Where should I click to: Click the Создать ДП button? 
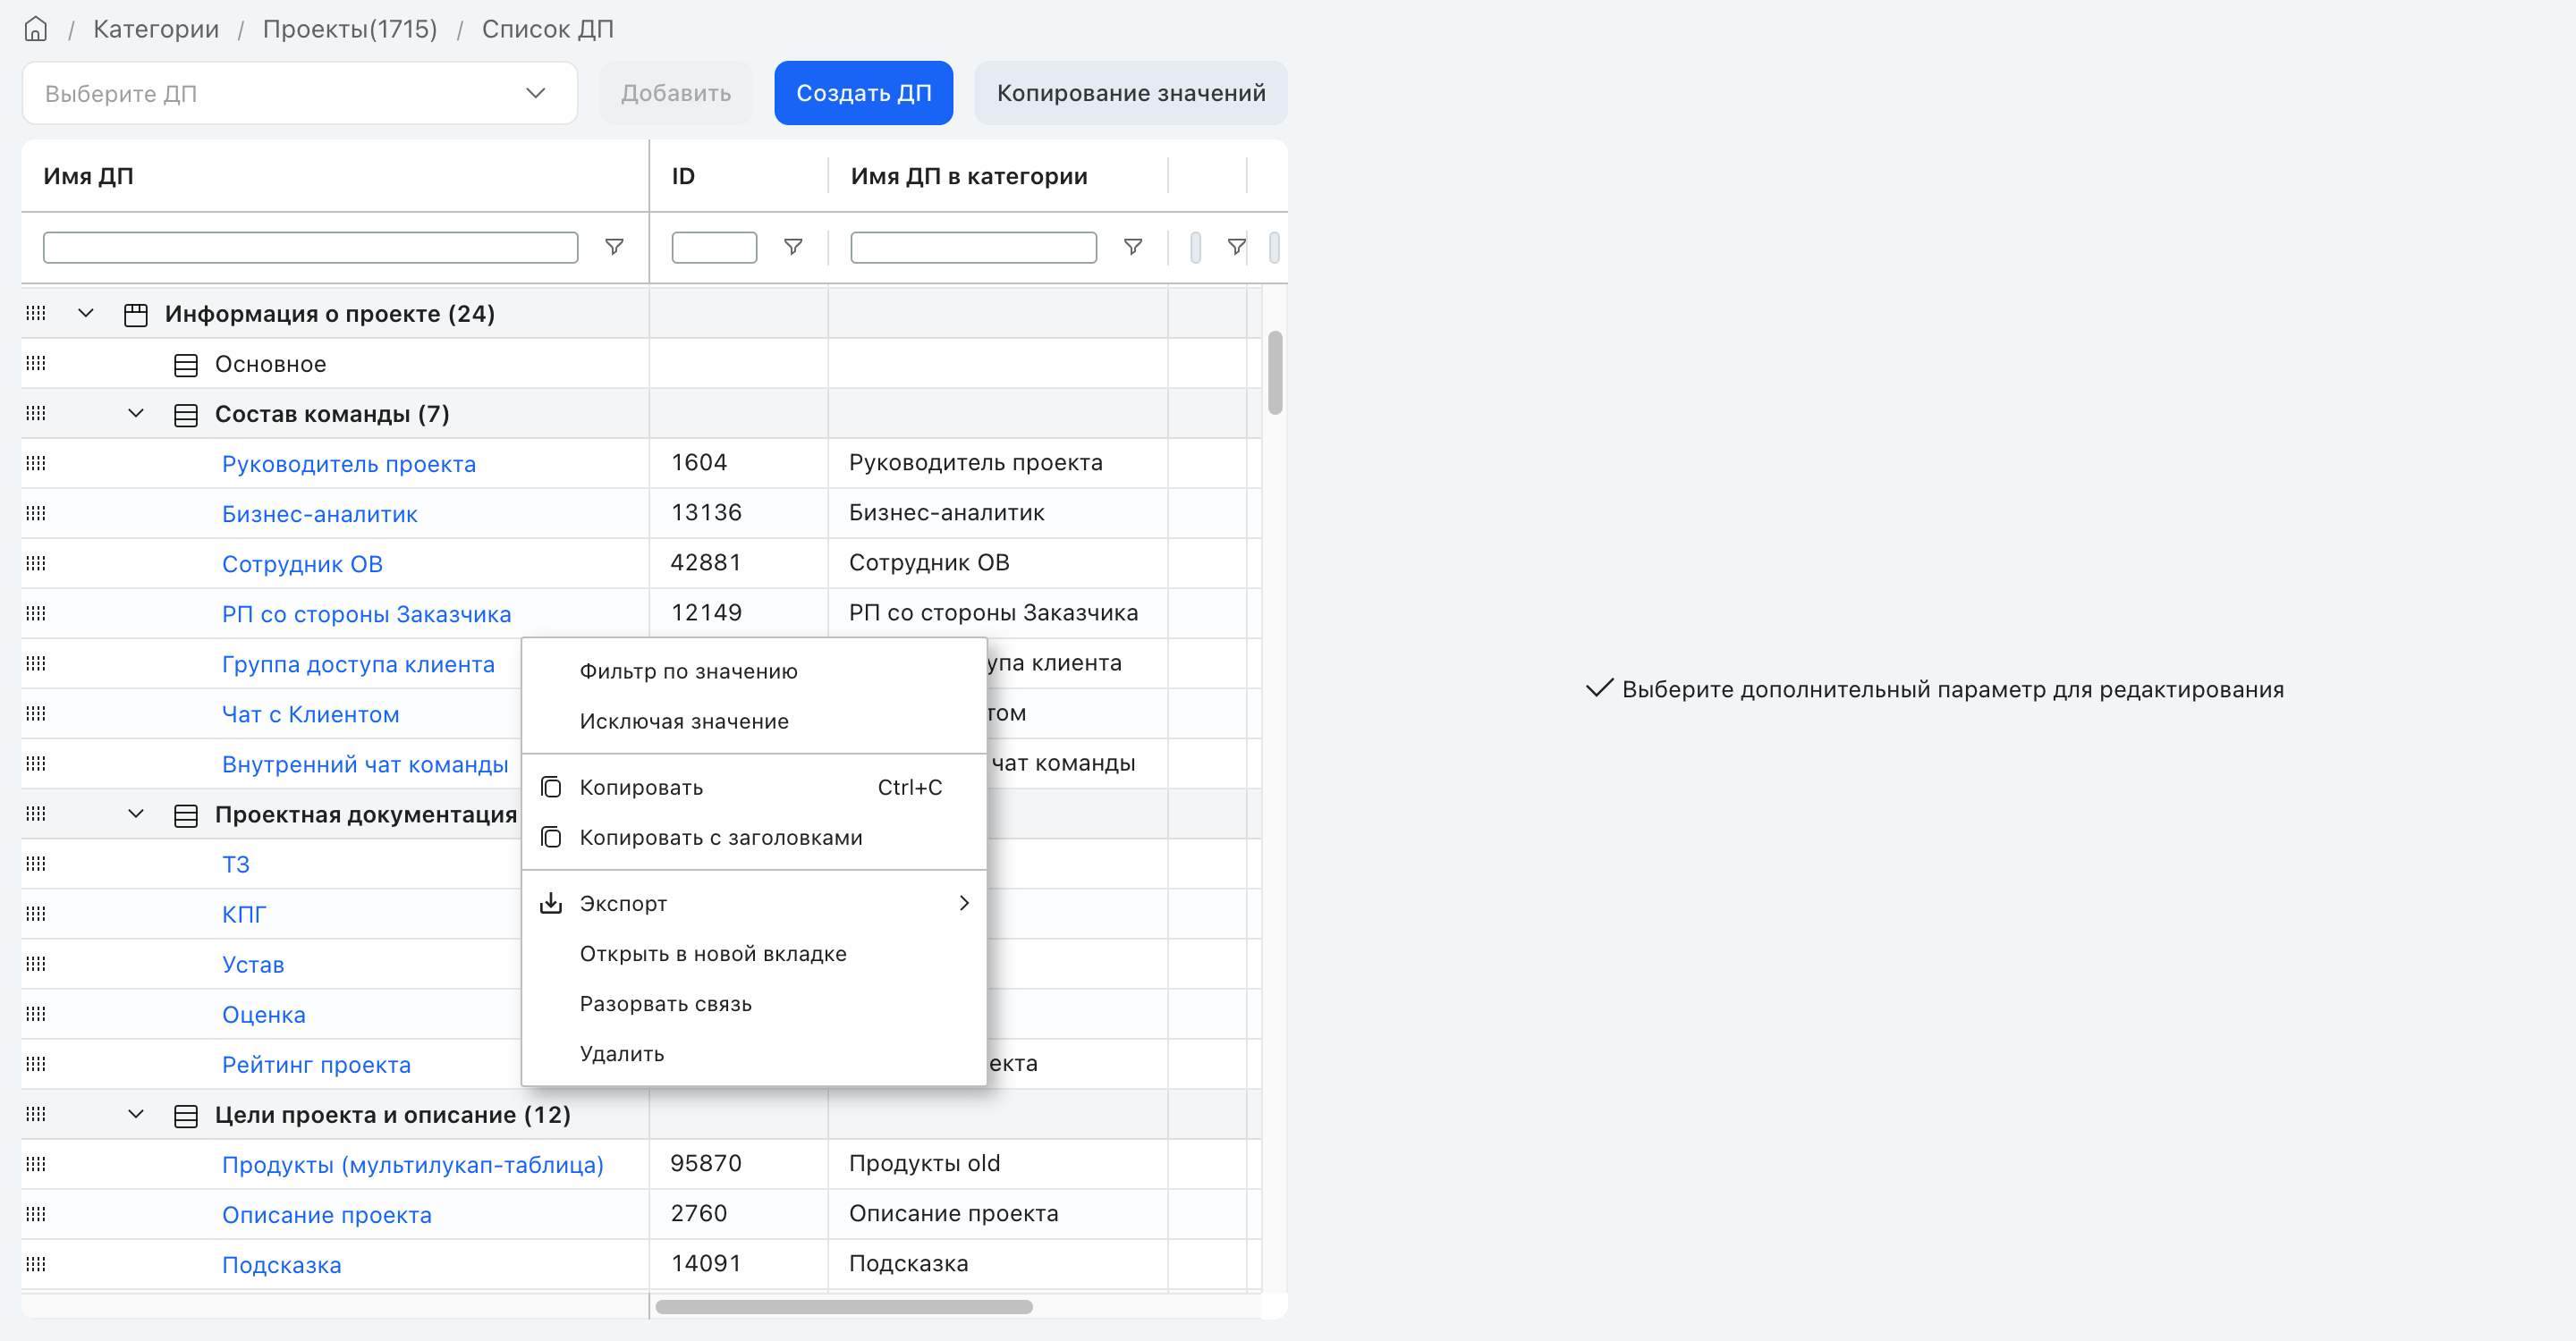coord(863,93)
